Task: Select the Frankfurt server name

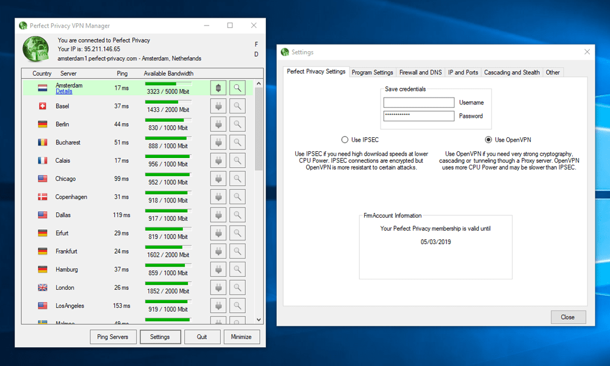Action: (x=66, y=251)
